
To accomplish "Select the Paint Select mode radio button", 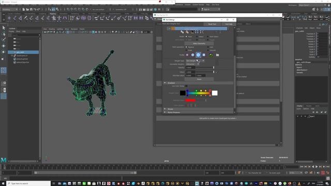I will tap(208, 37).
